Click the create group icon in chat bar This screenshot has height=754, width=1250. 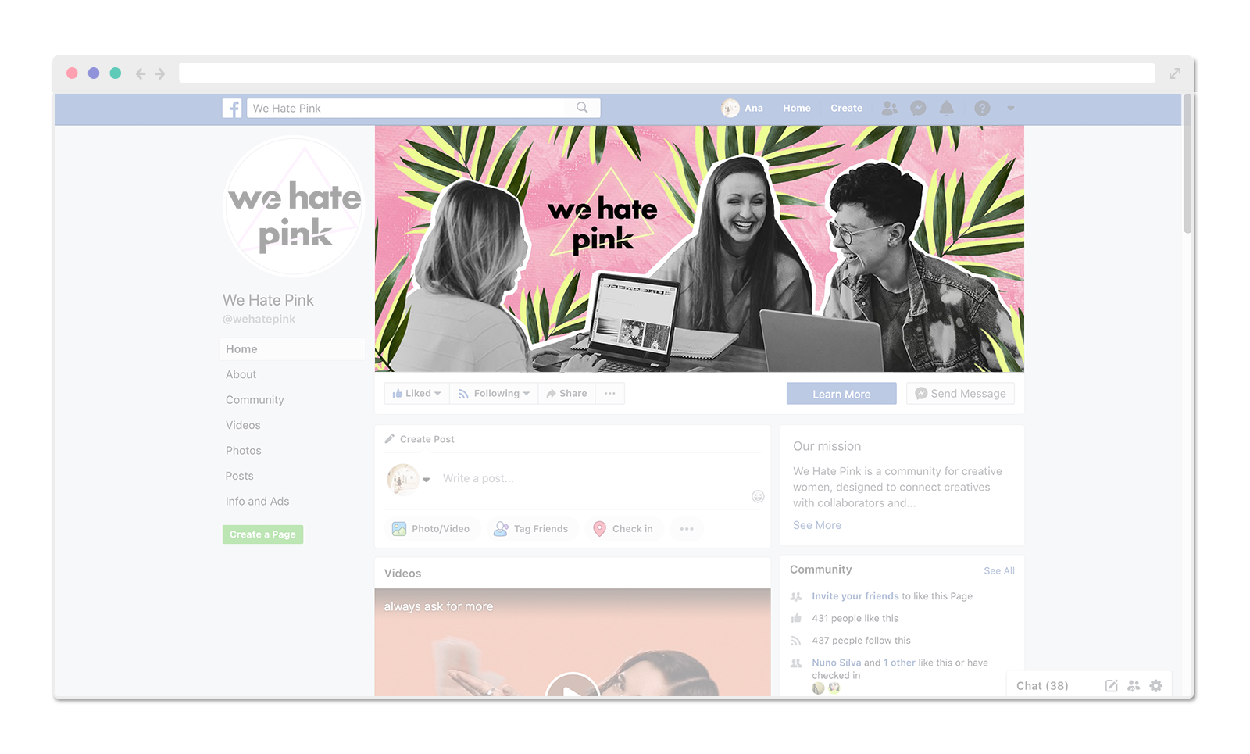(1134, 685)
